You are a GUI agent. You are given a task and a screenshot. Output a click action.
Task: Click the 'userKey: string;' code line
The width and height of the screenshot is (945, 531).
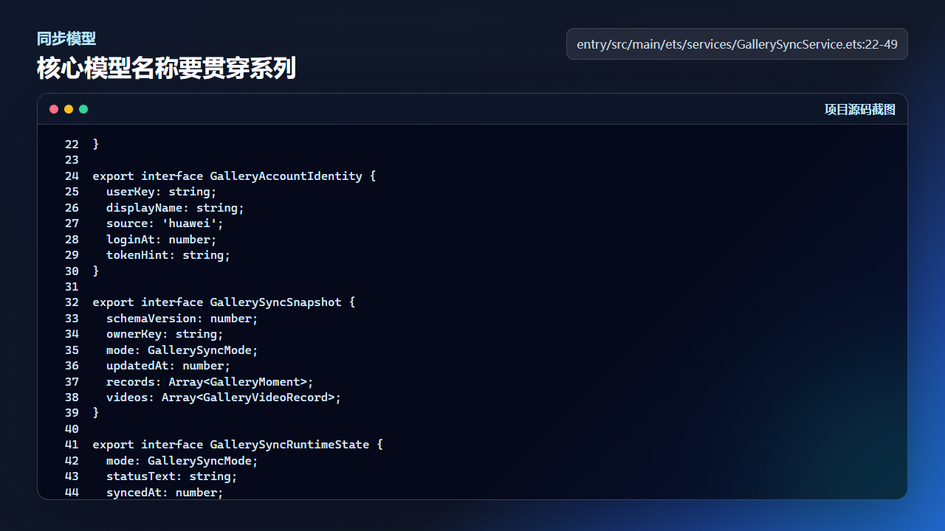pos(162,192)
